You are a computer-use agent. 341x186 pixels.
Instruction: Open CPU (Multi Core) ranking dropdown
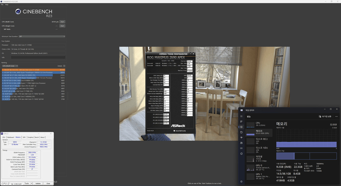10,66
